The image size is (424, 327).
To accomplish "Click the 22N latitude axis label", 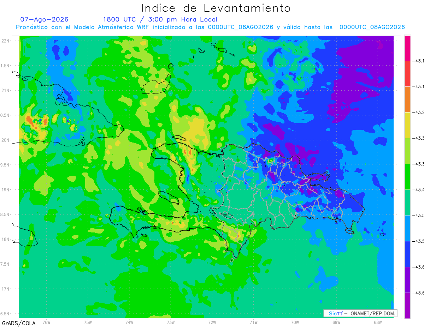I will tap(6, 41).
